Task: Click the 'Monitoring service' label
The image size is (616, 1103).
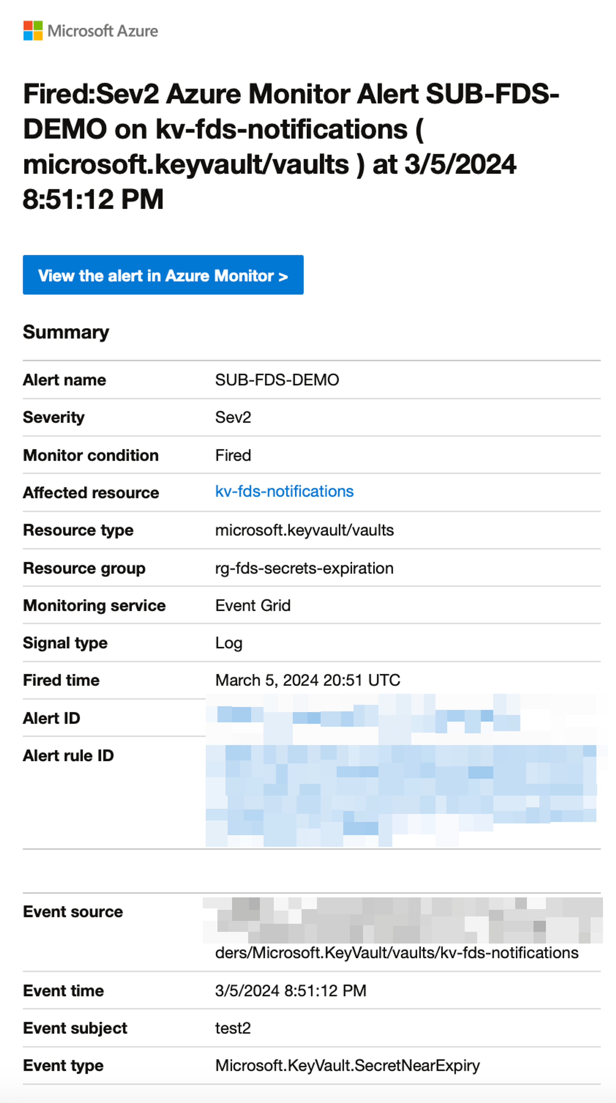Action: [x=94, y=606]
